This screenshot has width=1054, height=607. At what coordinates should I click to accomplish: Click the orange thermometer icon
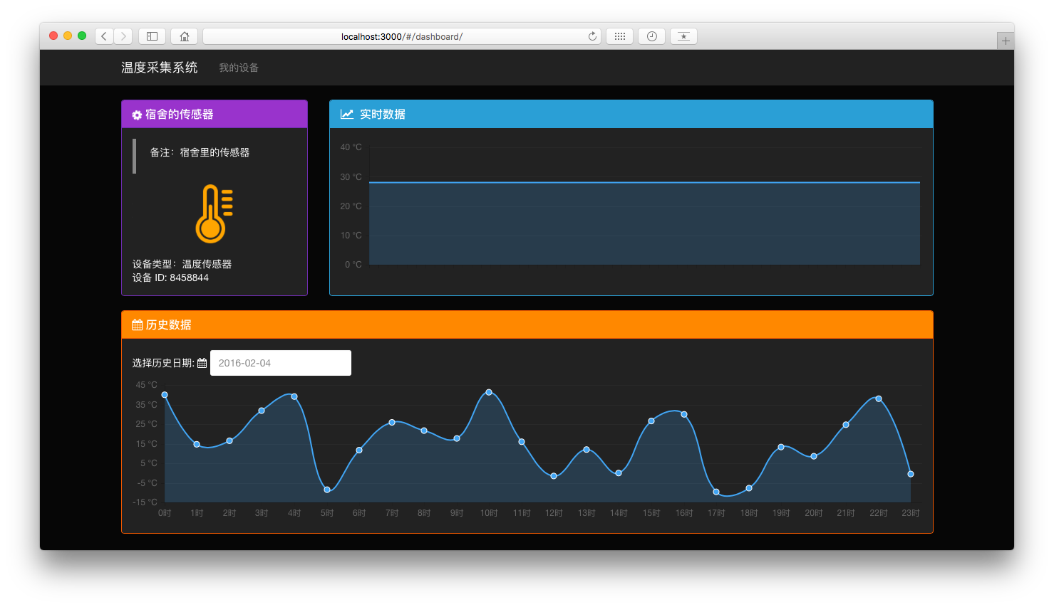coord(214,213)
